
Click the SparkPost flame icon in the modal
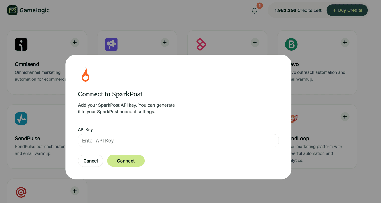tap(85, 75)
